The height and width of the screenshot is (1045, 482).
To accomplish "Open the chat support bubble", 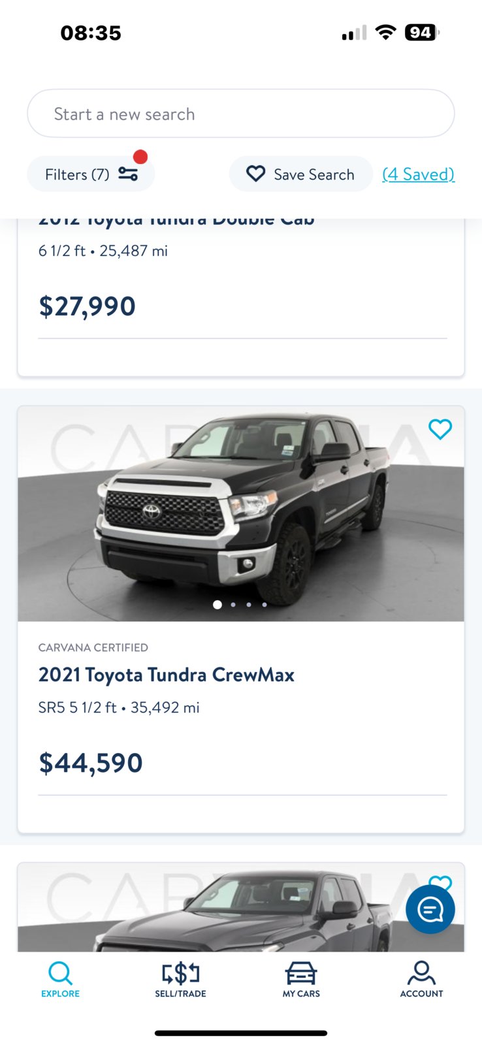I will [x=430, y=909].
